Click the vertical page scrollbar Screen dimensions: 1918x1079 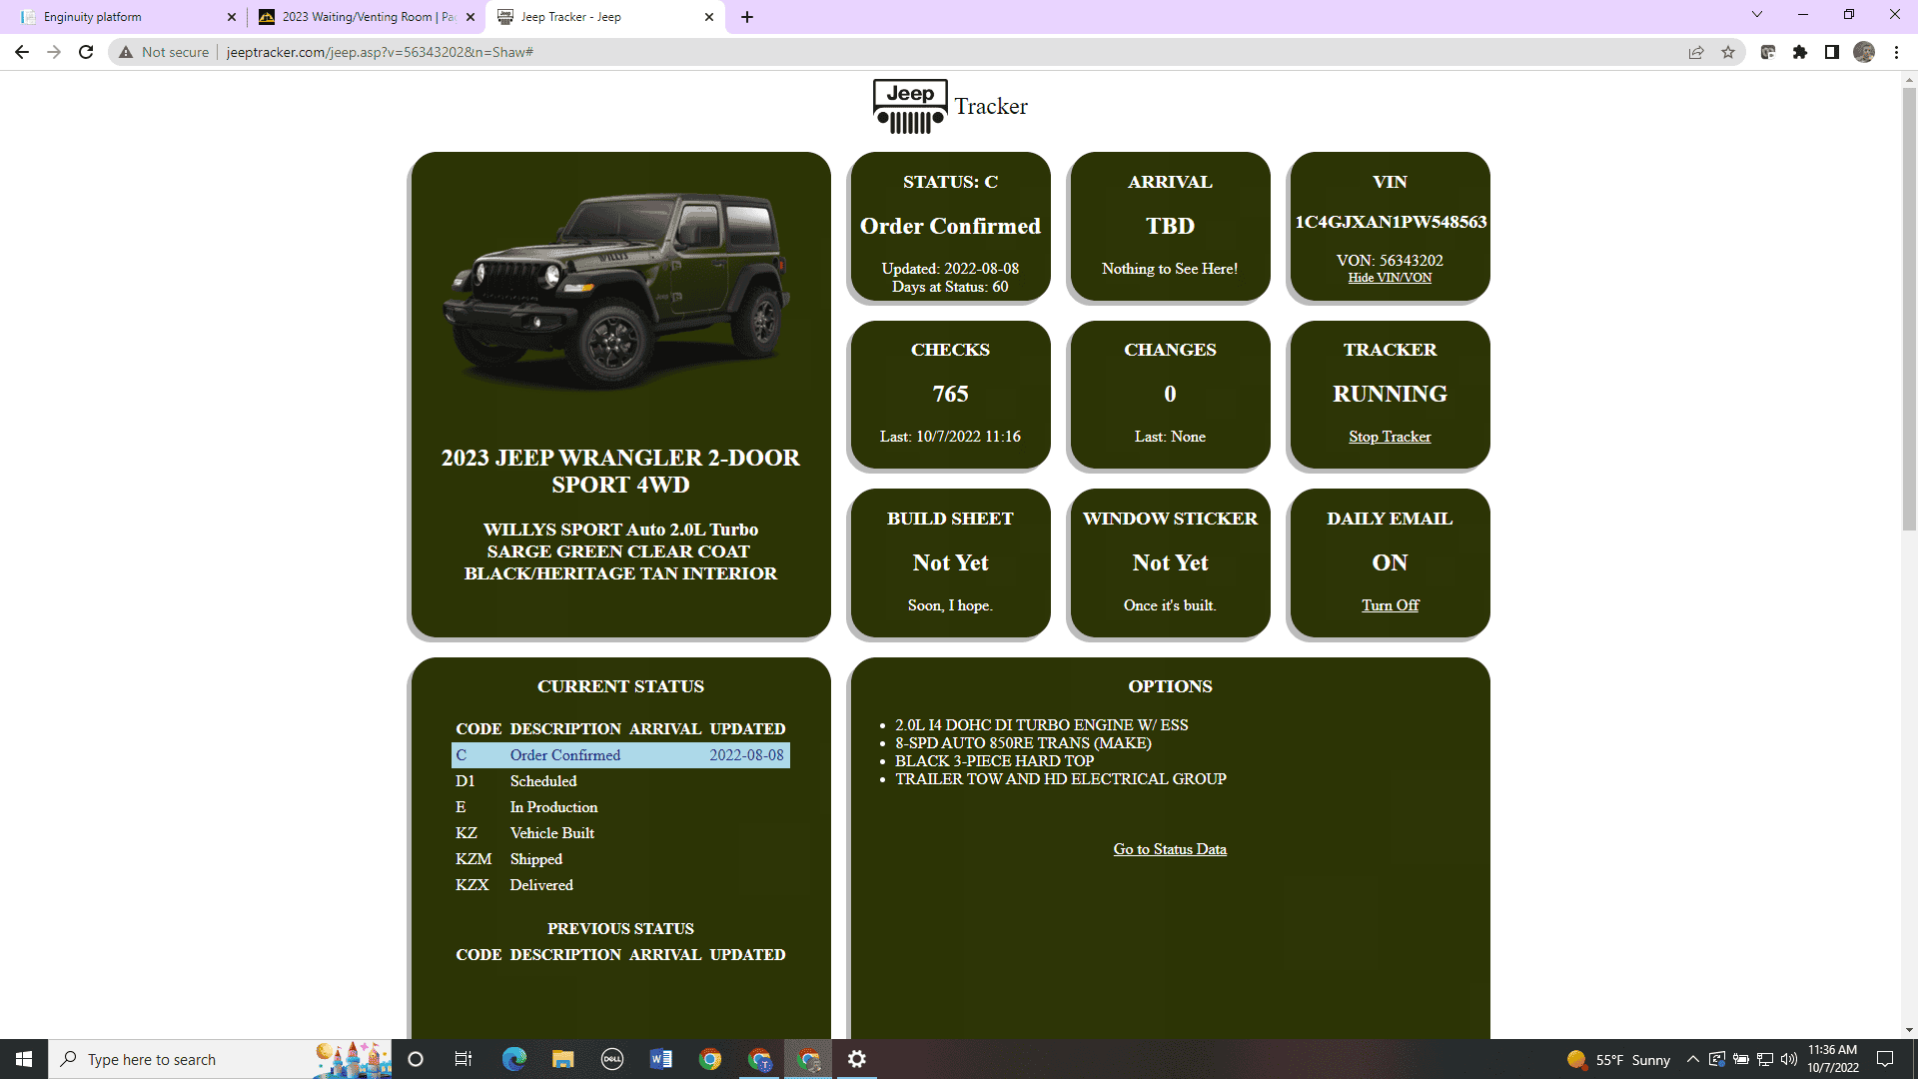click(x=1909, y=310)
